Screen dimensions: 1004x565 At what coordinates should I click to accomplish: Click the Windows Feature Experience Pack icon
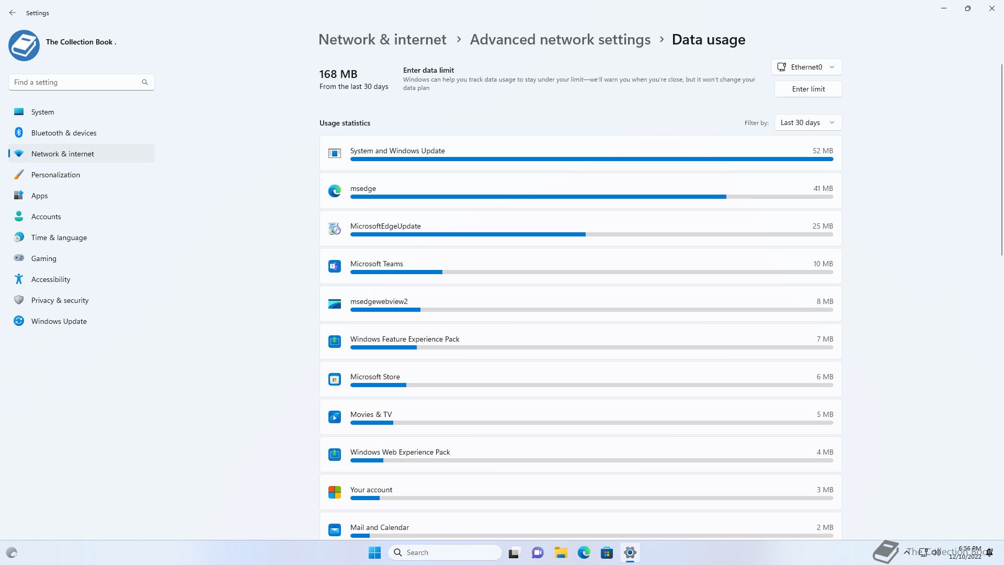(x=335, y=342)
